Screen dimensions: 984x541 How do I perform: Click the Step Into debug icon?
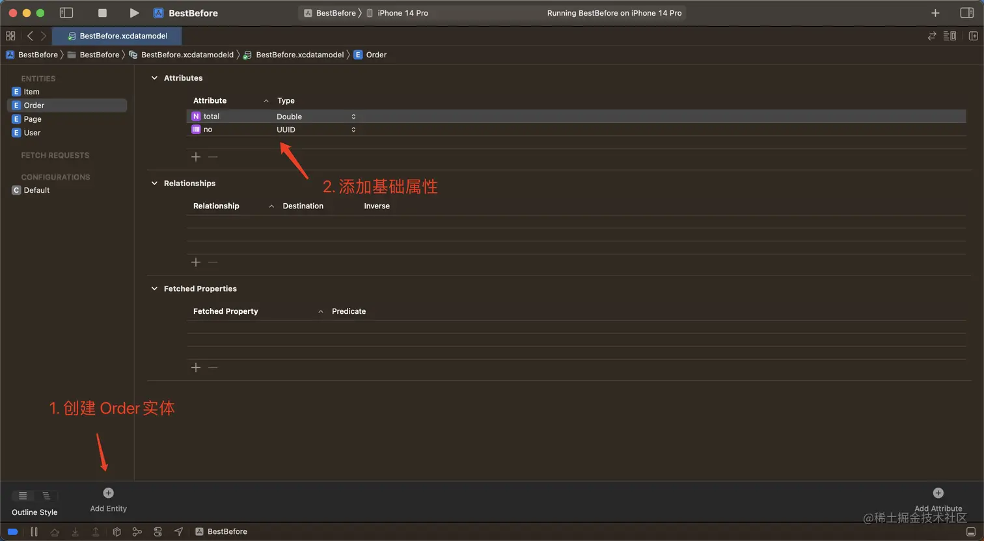click(x=75, y=532)
